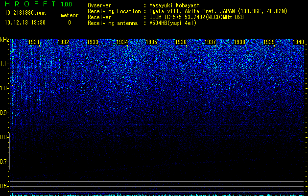Click the Receiving antenna label
This screenshot has height=196, width=308.
113,23
